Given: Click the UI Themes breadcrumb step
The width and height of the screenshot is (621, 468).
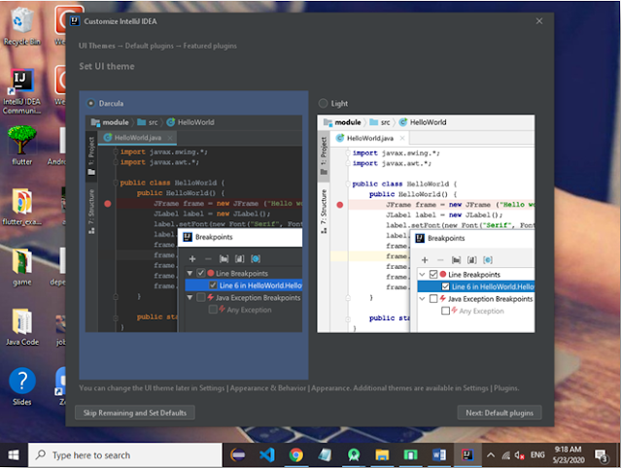Looking at the screenshot, I should coord(96,46).
